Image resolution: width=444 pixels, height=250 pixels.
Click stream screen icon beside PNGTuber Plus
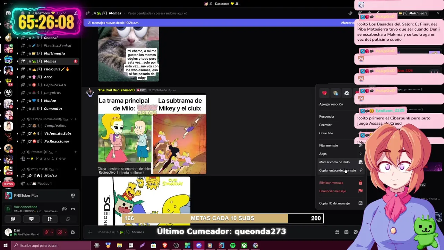73,195
